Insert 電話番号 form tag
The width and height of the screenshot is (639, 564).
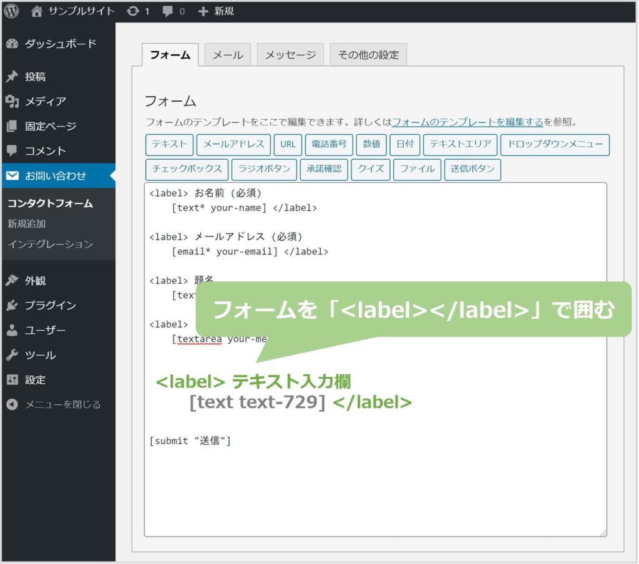point(329,144)
